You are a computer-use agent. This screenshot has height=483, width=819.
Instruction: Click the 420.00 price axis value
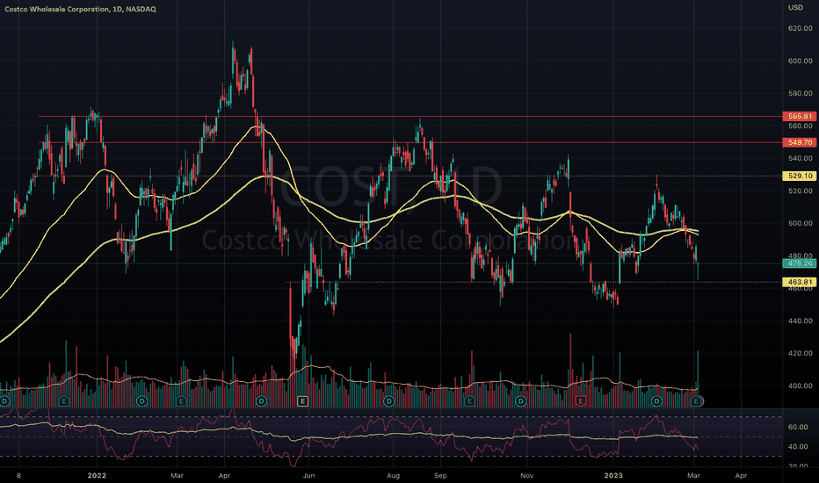801,353
